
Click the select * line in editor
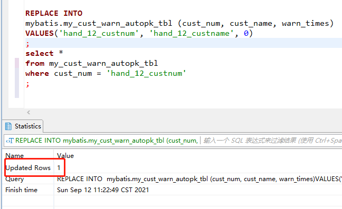click(44, 53)
